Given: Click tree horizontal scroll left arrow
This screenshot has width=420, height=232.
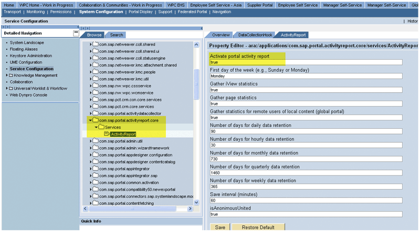Looking at the screenshot, I should [x=85, y=208].
